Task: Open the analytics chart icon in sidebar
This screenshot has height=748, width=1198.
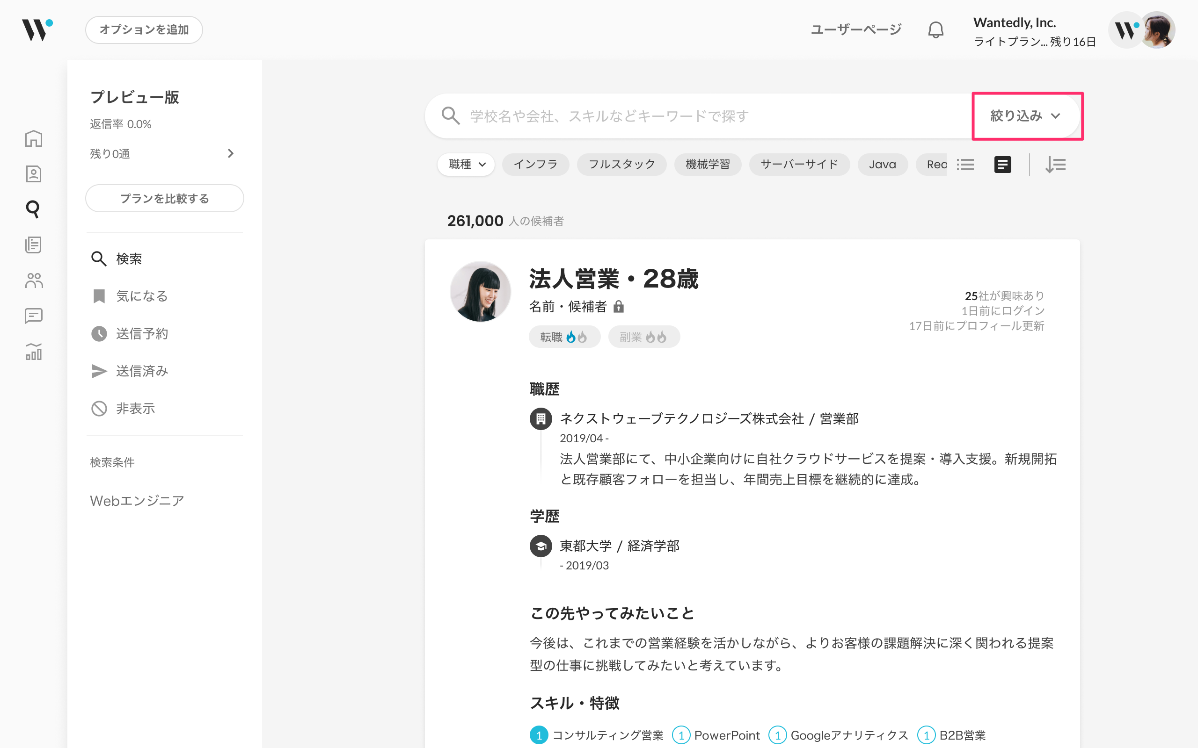Action: pos(34,352)
